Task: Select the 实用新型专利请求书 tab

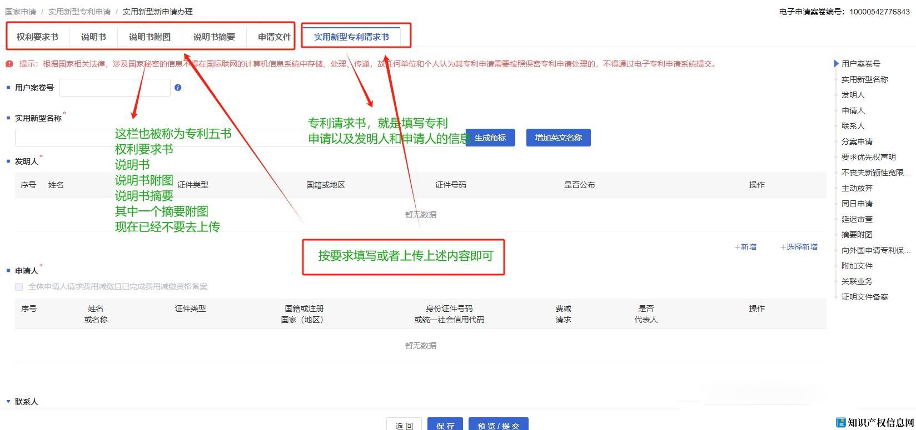Action: pyautogui.click(x=351, y=37)
